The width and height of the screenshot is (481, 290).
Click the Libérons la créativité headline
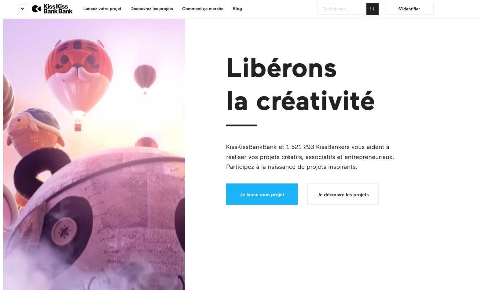point(300,84)
